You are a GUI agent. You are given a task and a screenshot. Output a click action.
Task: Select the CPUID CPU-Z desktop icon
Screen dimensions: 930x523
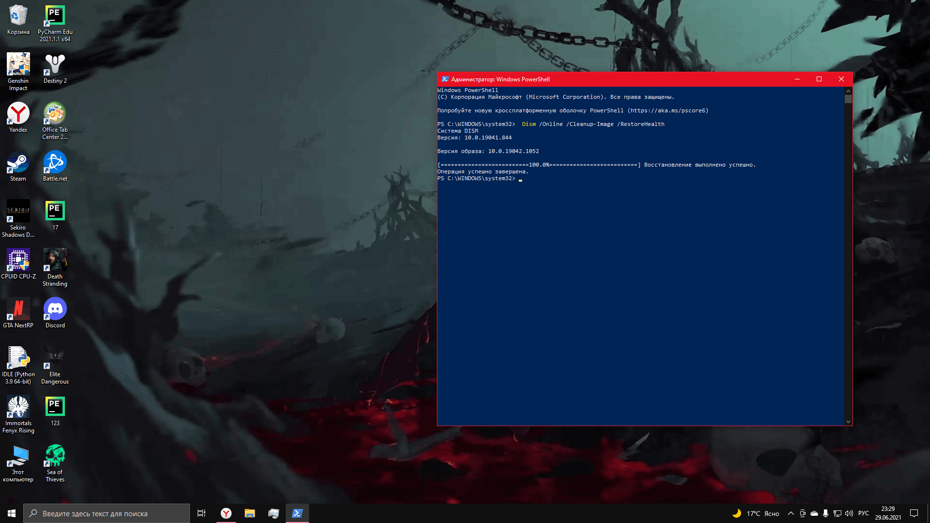tap(18, 264)
